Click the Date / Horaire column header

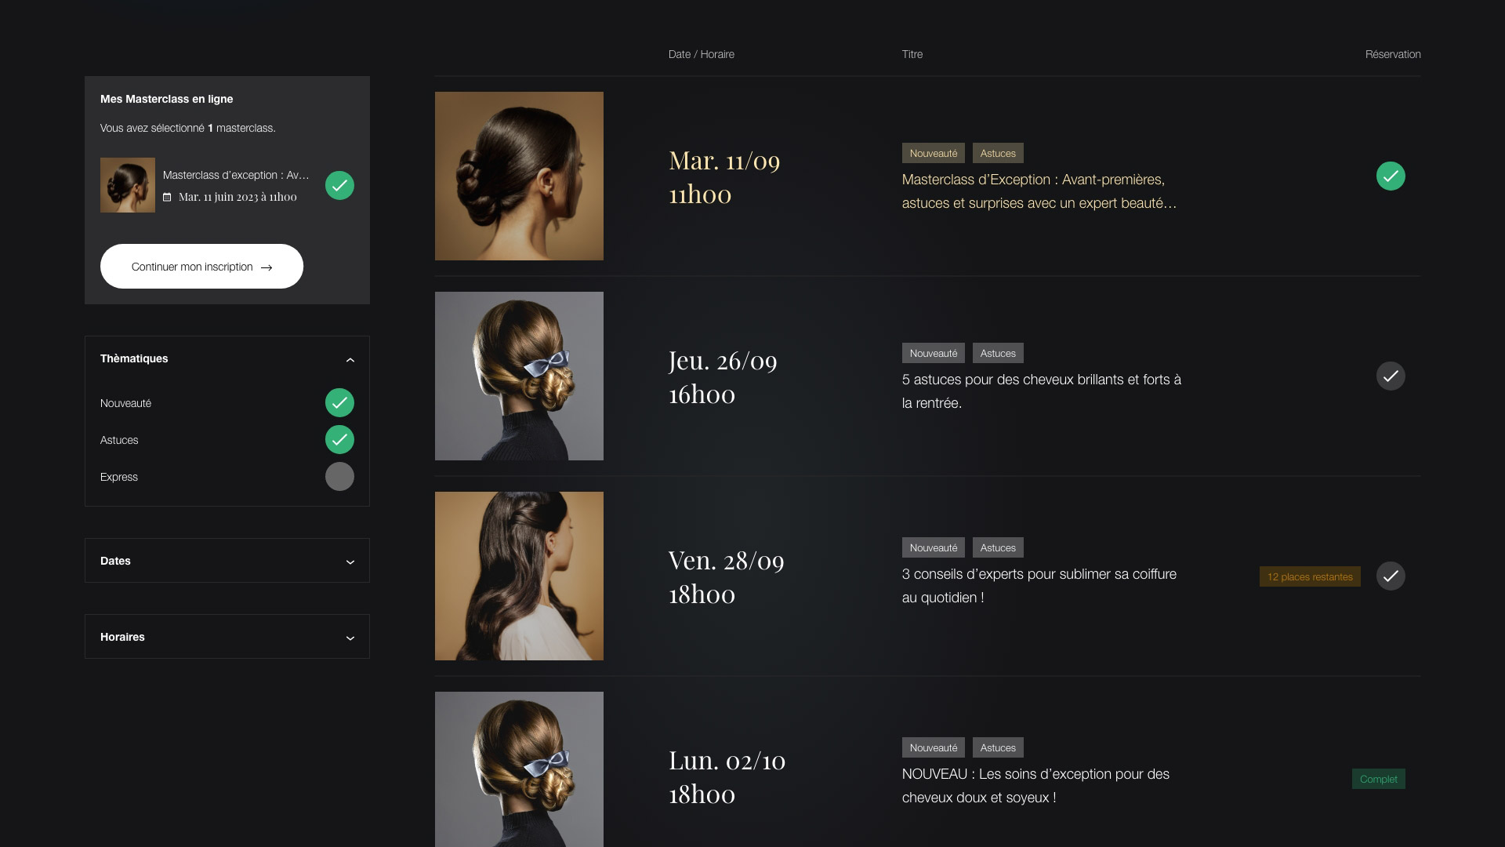tap(701, 54)
